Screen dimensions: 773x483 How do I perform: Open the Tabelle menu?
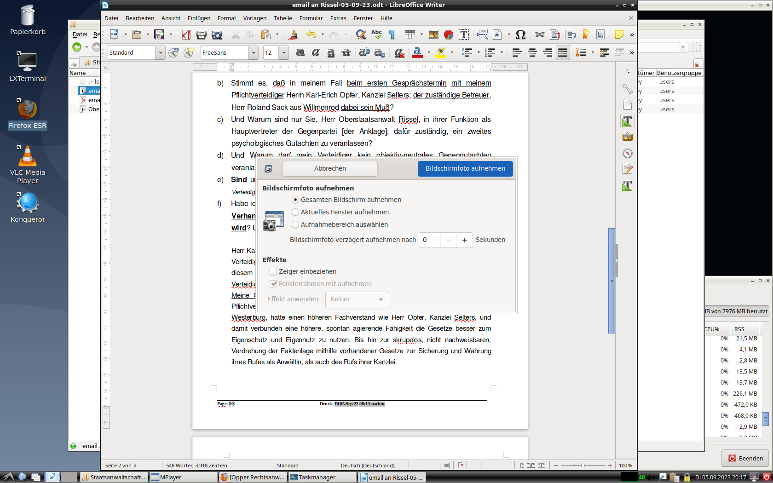[x=283, y=18]
